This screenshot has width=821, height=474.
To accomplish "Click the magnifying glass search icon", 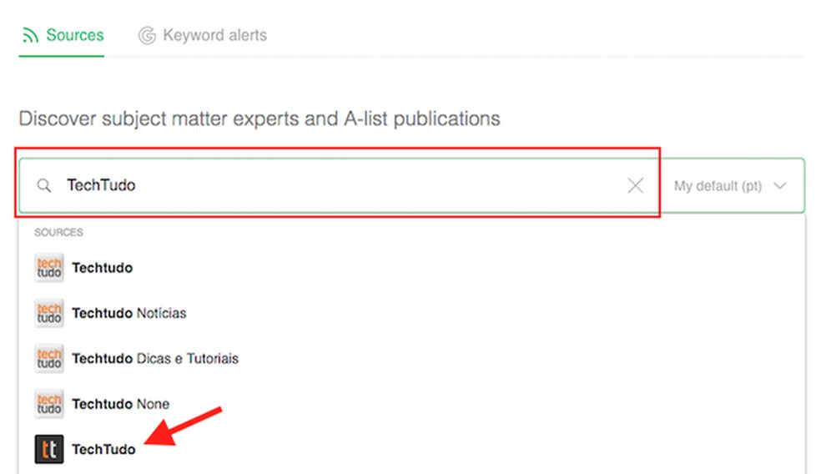I will coord(44,185).
